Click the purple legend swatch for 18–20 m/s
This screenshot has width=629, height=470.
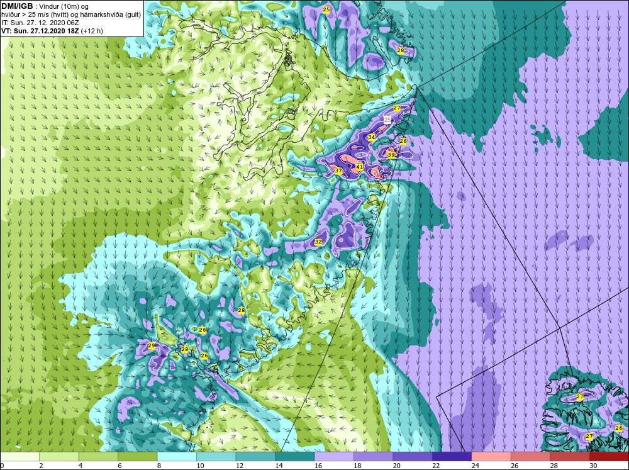point(374,456)
